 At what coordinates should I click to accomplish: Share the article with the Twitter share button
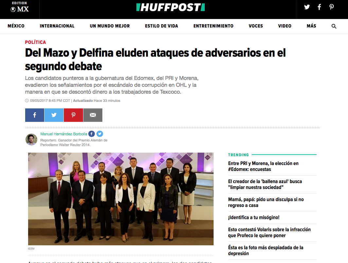(54, 115)
